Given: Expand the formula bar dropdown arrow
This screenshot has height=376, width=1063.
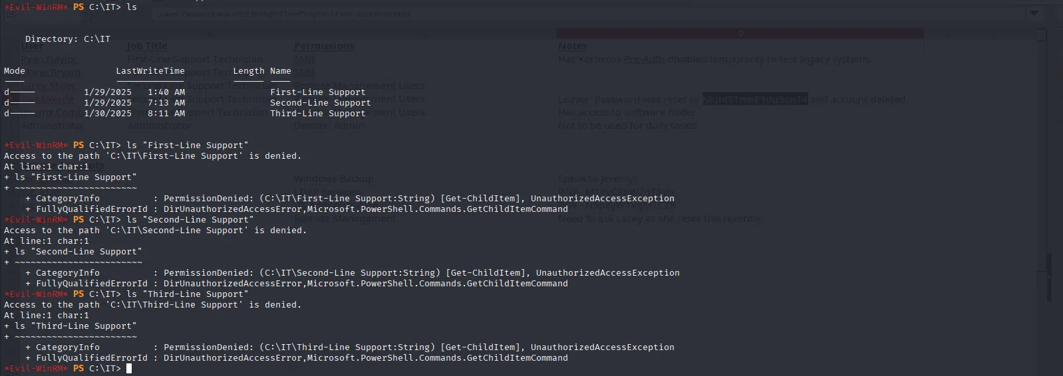Looking at the screenshot, I should click(1034, 13).
